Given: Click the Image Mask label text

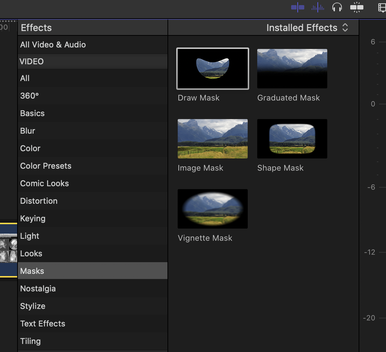Looking at the screenshot, I should tap(200, 168).
